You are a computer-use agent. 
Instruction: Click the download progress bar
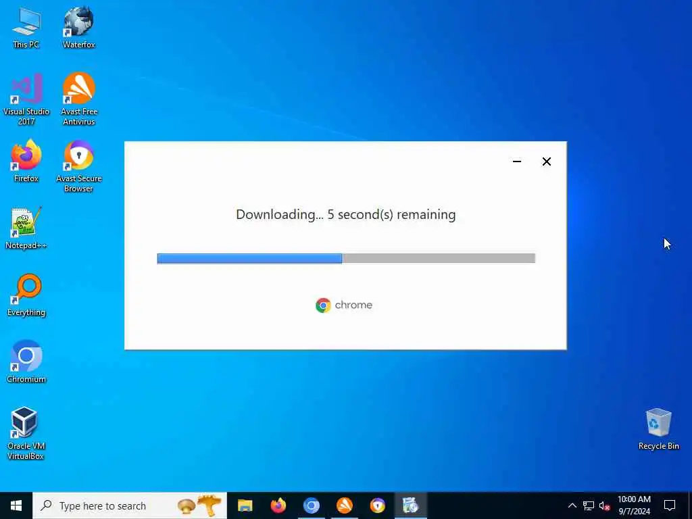(x=346, y=258)
